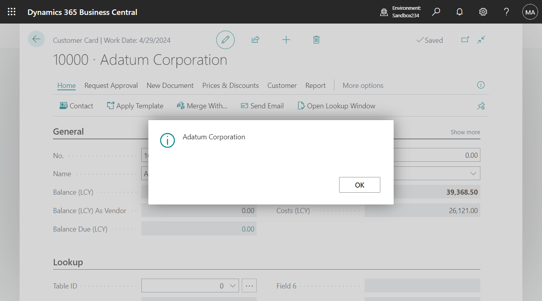Dismiss the Adatum Corporation dialog with OK
Image resolution: width=542 pixels, height=301 pixels.
point(360,184)
